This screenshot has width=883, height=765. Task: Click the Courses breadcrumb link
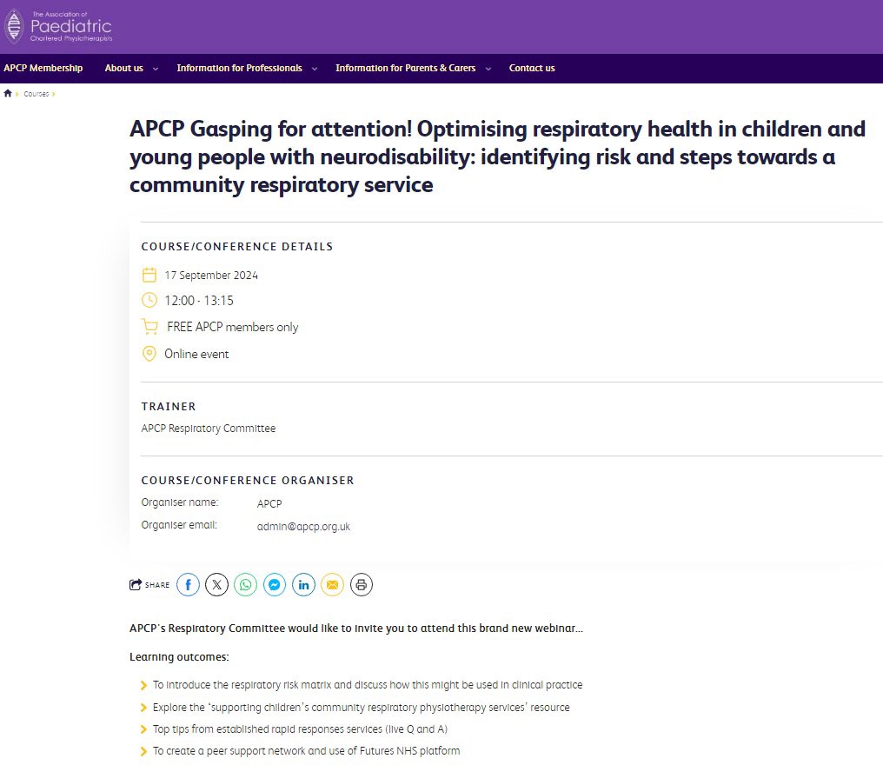coord(36,94)
